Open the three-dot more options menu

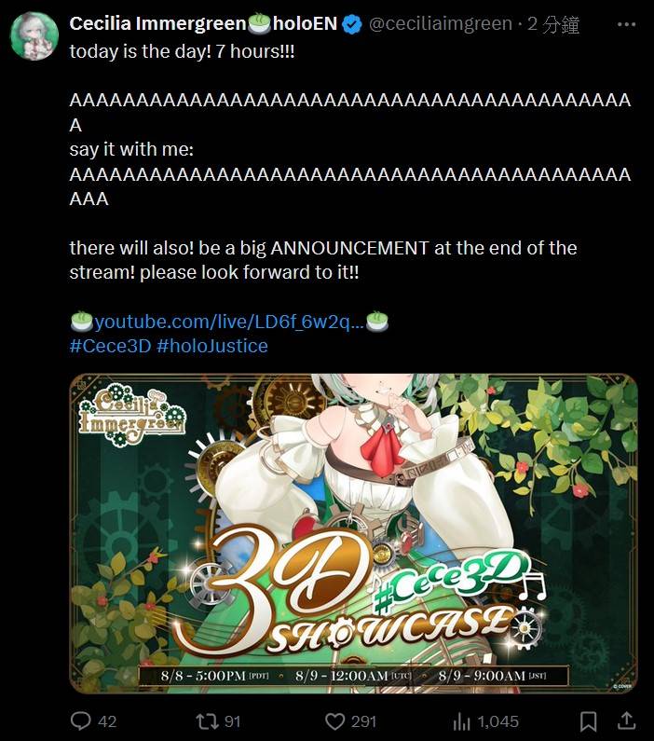coord(626,24)
